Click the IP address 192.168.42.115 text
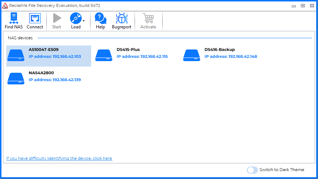This screenshot has height=179, width=318. click(142, 57)
